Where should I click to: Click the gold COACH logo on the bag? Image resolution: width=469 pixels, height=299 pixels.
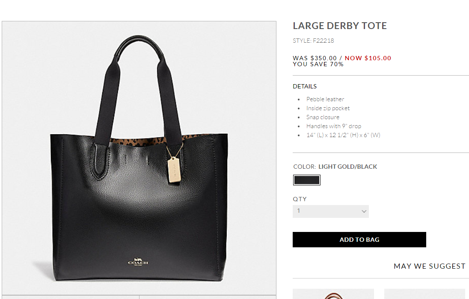click(x=138, y=262)
